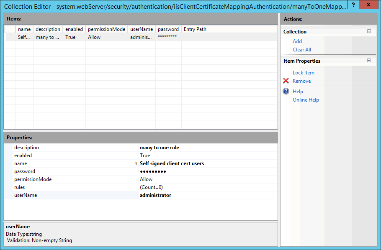This screenshot has width=381, height=250.
Task: Edit the userName value administrator
Action: point(155,195)
